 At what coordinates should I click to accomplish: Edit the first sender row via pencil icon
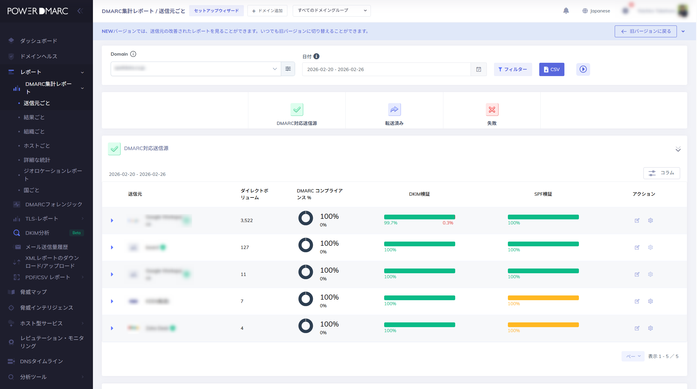coord(637,220)
